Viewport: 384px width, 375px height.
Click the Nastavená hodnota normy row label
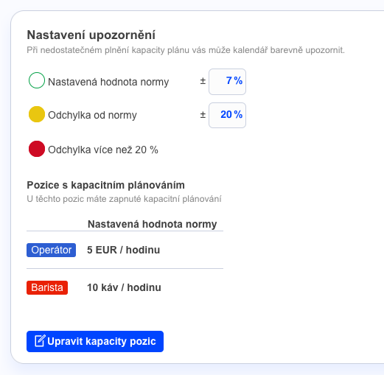point(108,82)
